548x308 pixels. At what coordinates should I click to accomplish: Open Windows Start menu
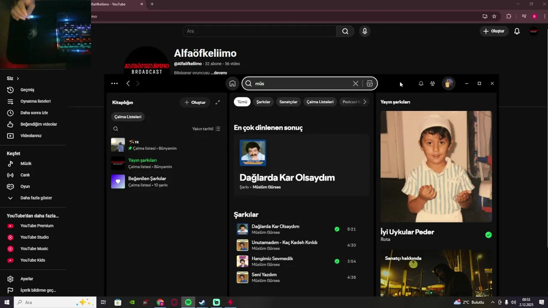pyautogui.click(x=7, y=302)
